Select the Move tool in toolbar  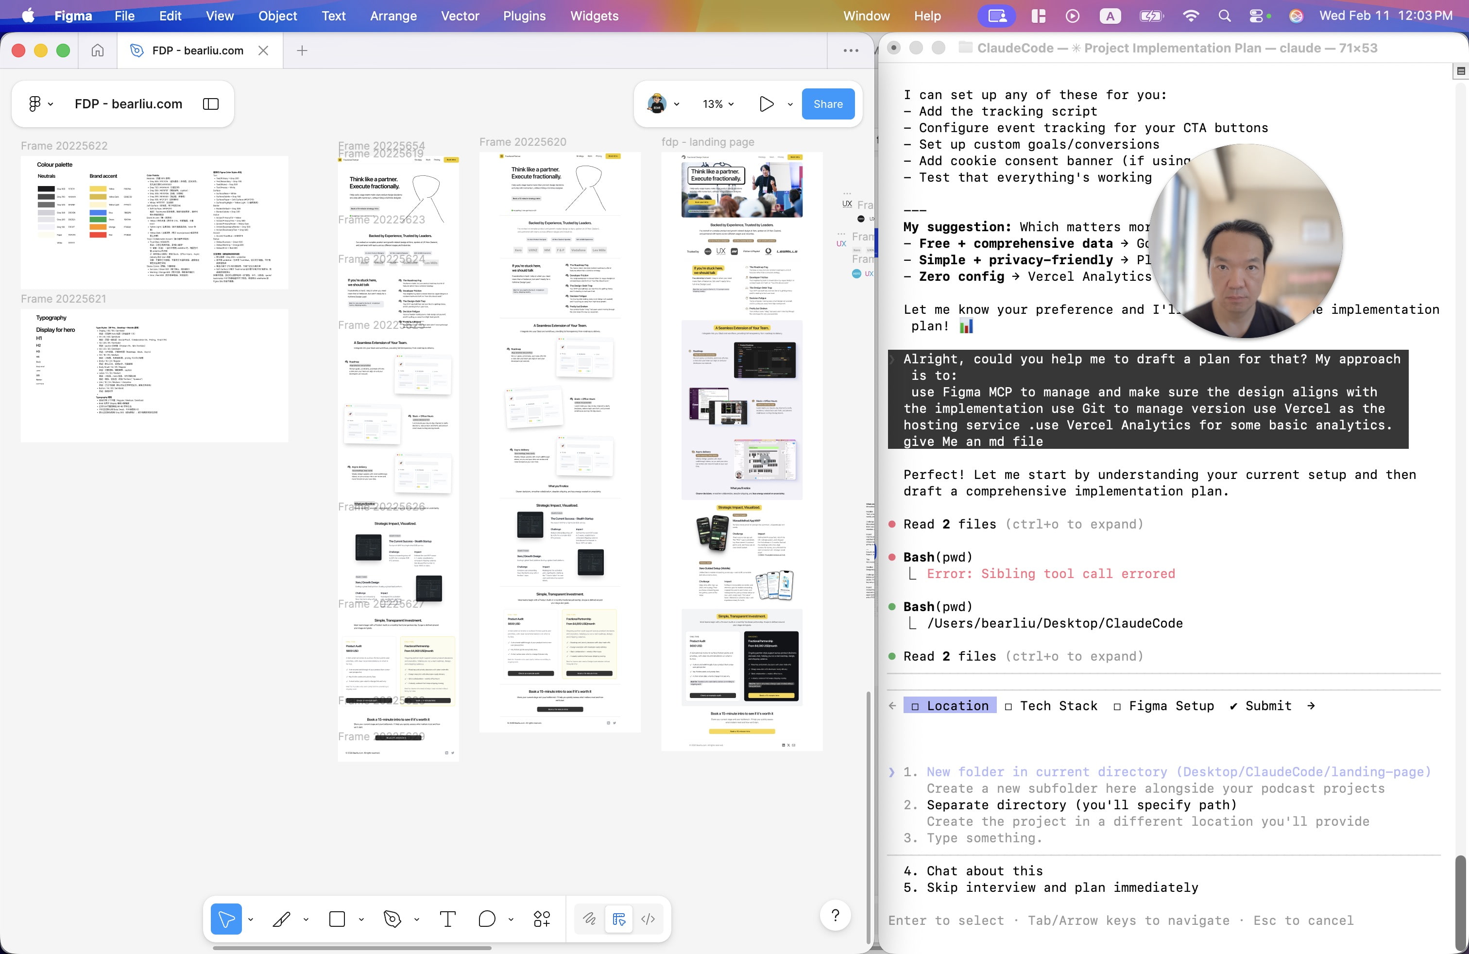click(226, 919)
